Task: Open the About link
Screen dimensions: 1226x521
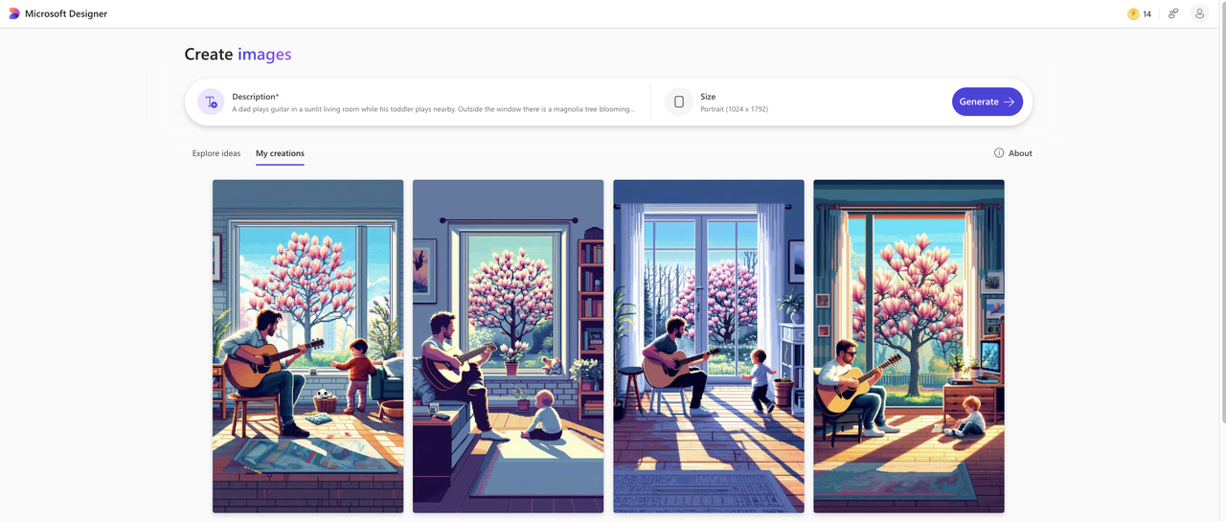Action: point(1012,153)
